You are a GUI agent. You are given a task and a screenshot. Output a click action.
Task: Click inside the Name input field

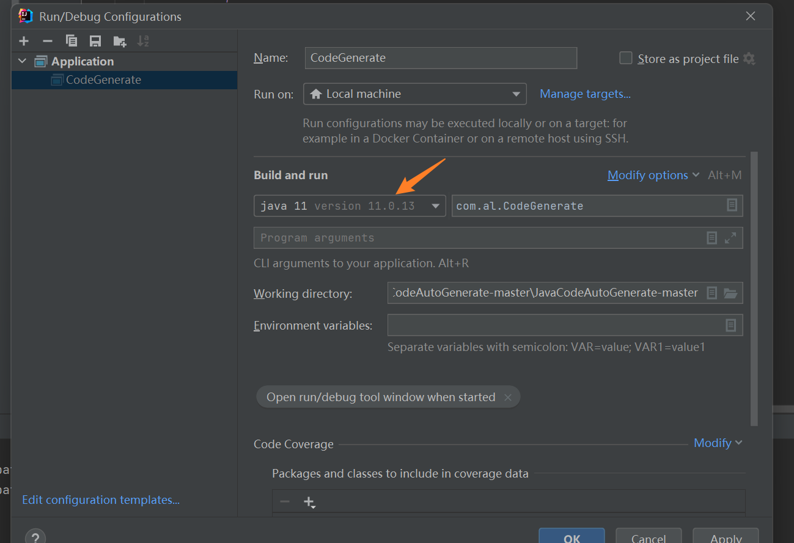point(440,57)
